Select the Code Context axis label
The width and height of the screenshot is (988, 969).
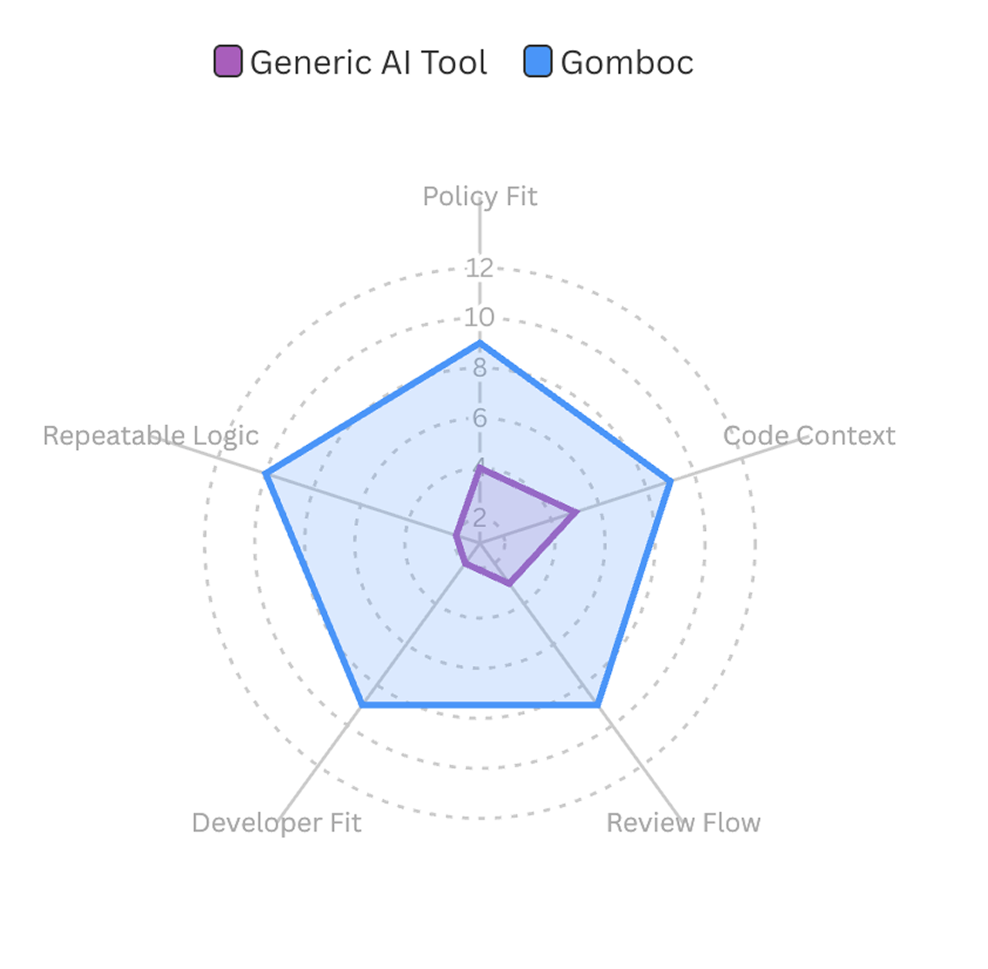[809, 436]
